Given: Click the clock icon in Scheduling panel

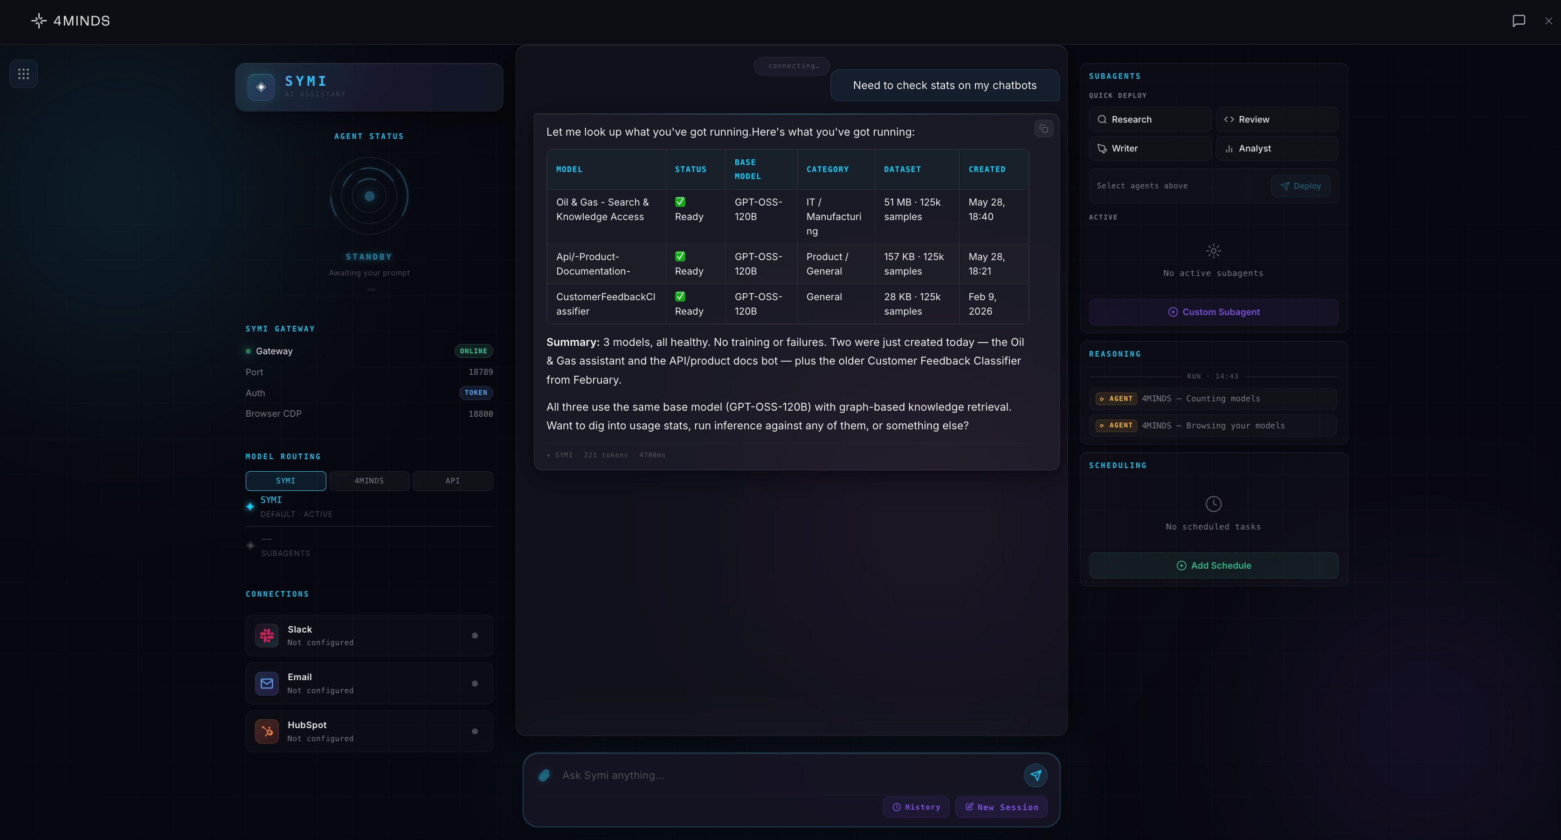Looking at the screenshot, I should tap(1213, 503).
